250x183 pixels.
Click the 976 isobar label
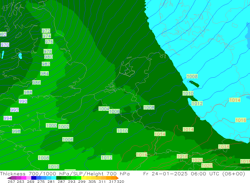point(49,42)
